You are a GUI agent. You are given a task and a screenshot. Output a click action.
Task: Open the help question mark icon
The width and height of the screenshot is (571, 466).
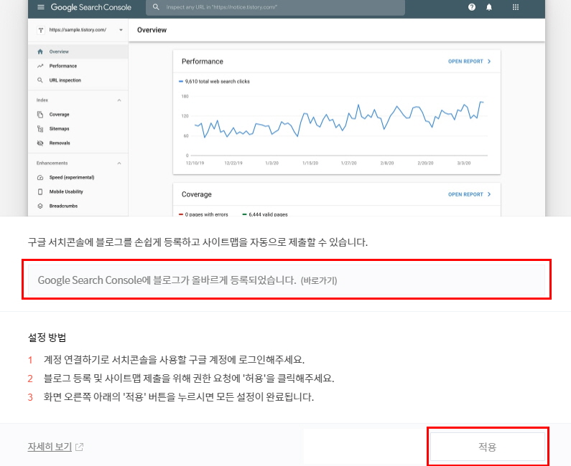coord(472,7)
